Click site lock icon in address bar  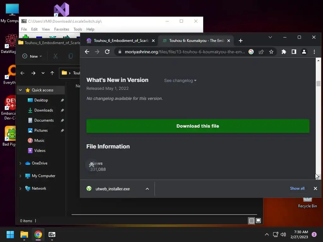click(x=120, y=52)
